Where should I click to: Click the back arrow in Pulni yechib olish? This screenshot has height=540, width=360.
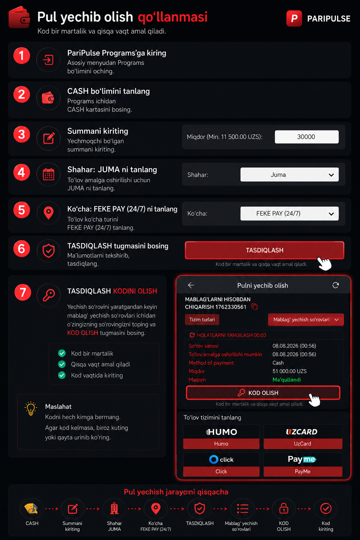click(x=191, y=285)
